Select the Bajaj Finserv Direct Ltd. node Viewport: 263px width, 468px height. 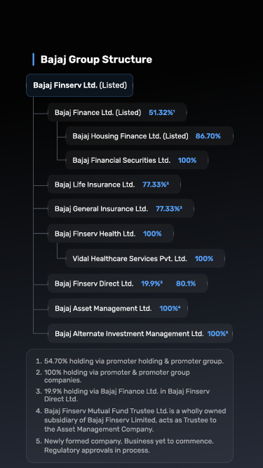tap(128, 283)
